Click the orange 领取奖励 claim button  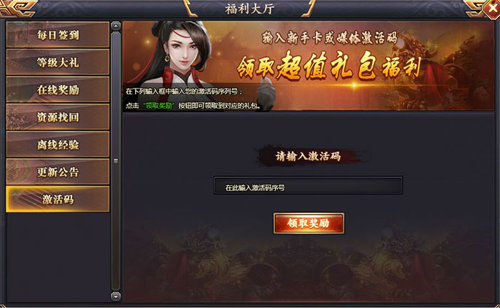pos(309,224)
